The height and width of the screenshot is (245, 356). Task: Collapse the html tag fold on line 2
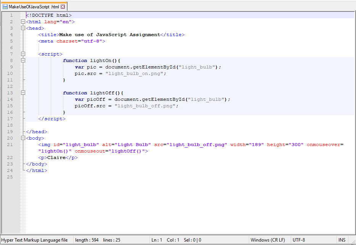coord(23,22)
